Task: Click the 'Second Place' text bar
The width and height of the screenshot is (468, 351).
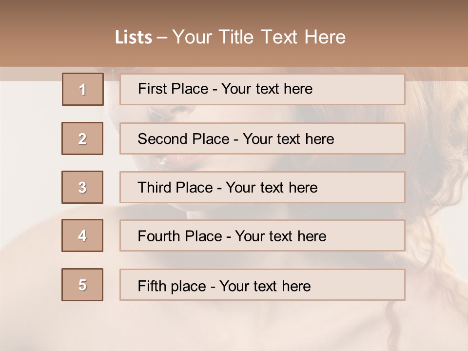Action: point(262,138)
